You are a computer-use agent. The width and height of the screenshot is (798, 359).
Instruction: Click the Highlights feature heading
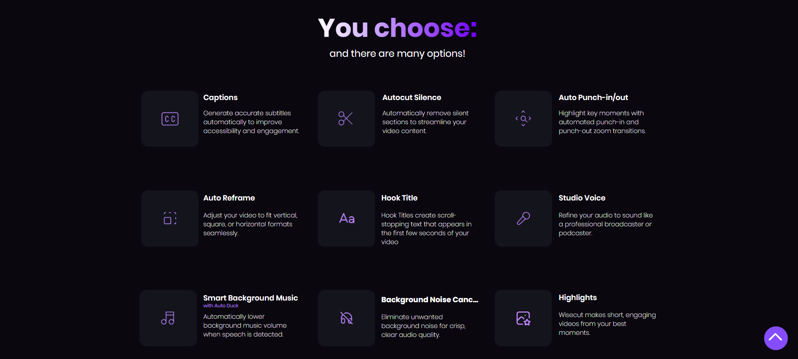pos(578,298)
